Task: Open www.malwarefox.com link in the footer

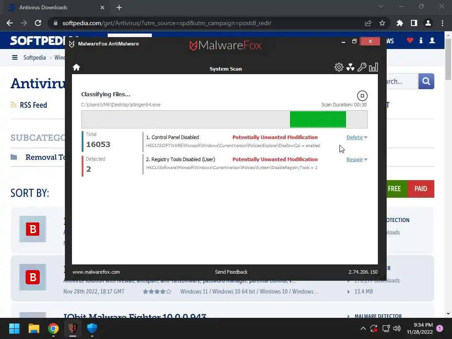Action: (x=96, y=272)
